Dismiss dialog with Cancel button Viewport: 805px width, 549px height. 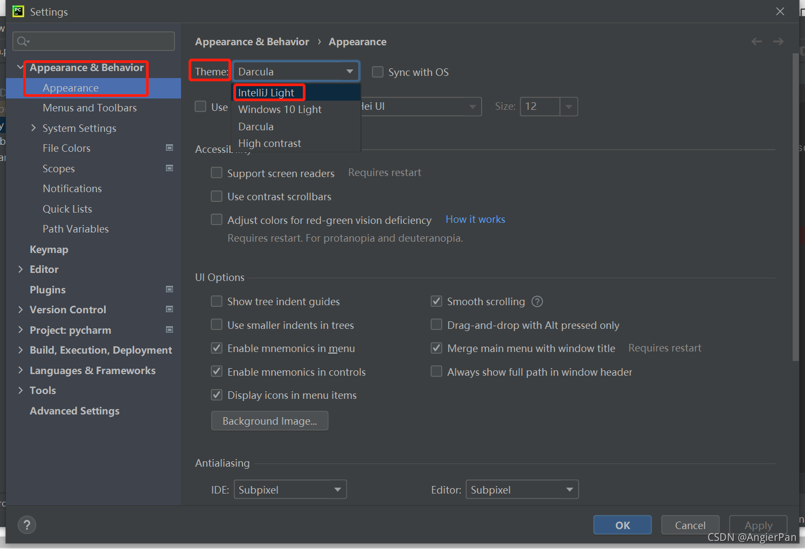coord(690,525)
